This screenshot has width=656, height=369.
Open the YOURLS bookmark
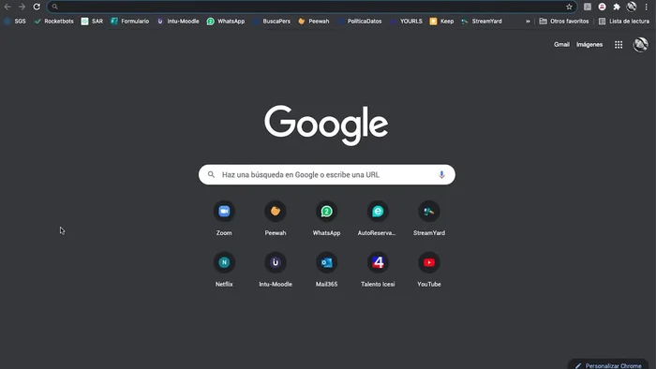pos(406,22)
